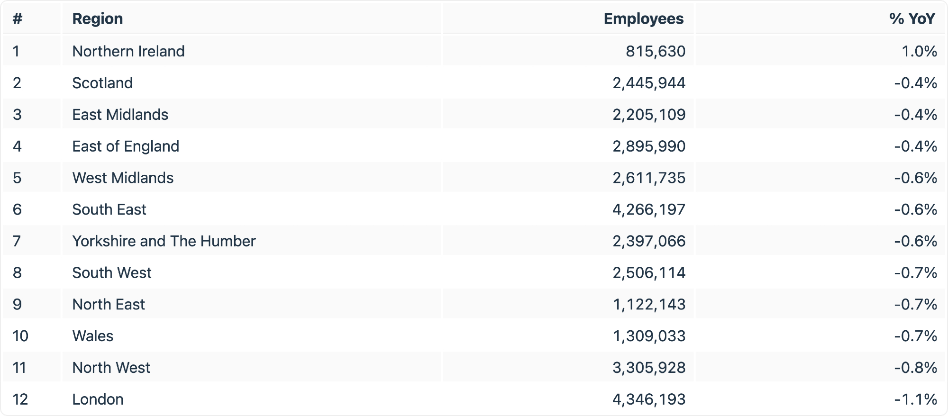Screen dimensions: 948x416
Task: Select the Scotland row name
Action: 102,83
